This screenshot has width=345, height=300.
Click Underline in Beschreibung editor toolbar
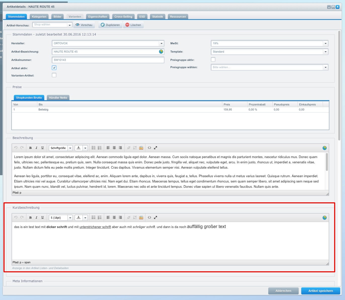tap(43, 148)
